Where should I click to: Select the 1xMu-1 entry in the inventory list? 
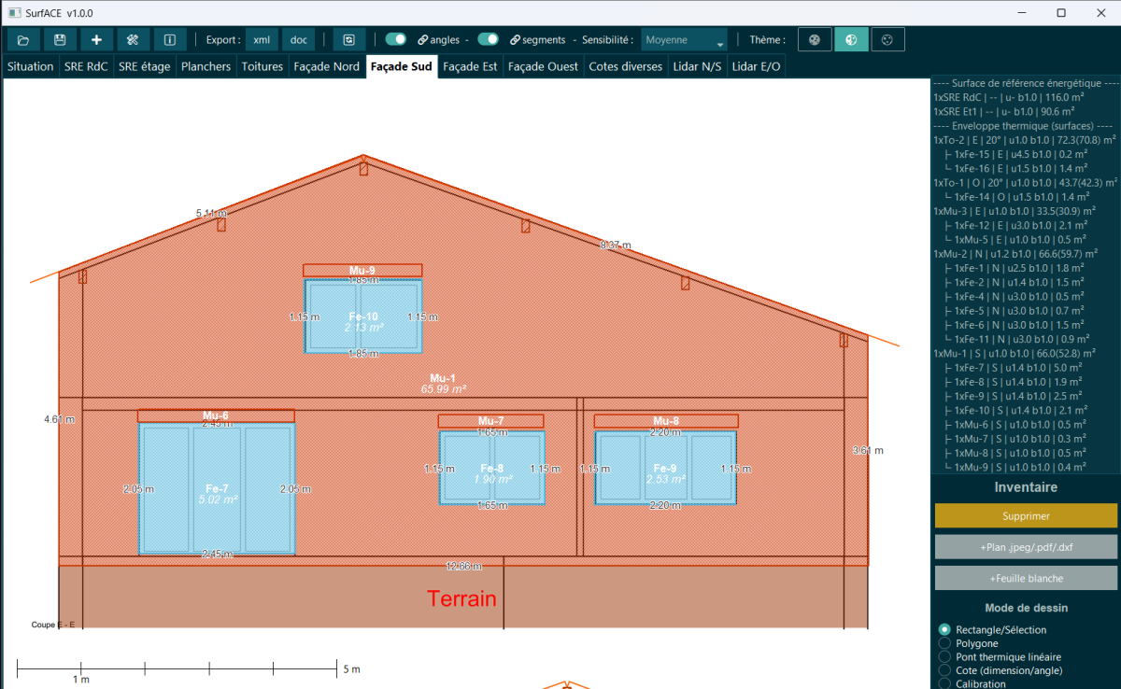[x=1009, y=353]
